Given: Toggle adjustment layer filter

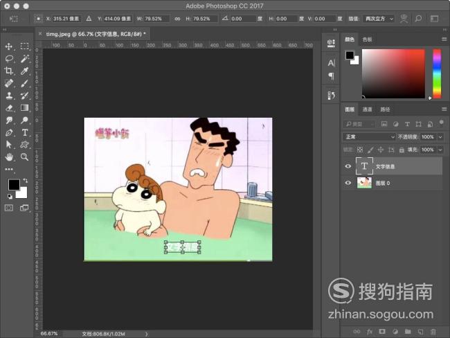Looking at the screenshot, I should 395,124.
